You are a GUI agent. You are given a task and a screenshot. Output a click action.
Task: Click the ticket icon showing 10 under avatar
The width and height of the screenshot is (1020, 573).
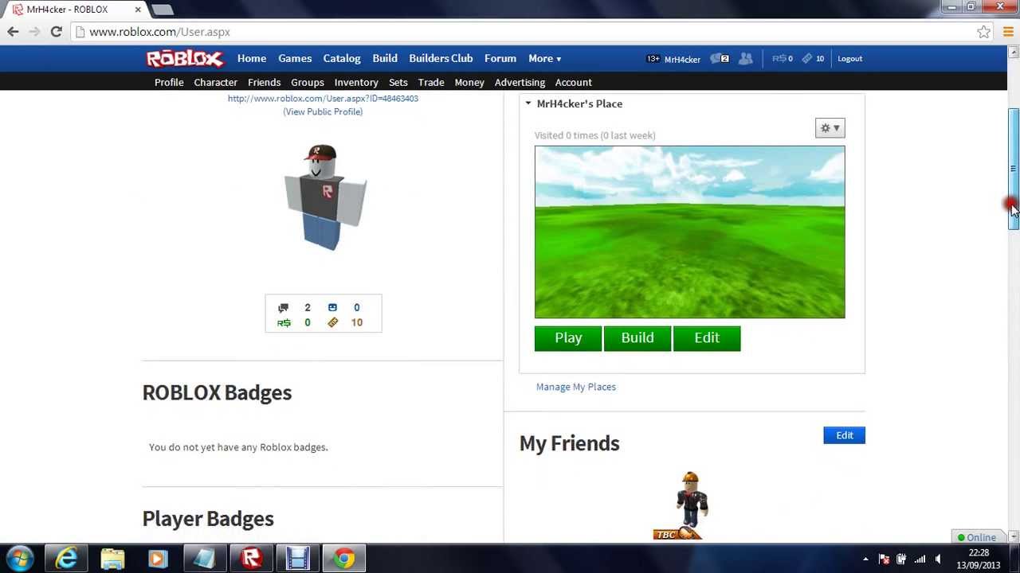point(332,323)
